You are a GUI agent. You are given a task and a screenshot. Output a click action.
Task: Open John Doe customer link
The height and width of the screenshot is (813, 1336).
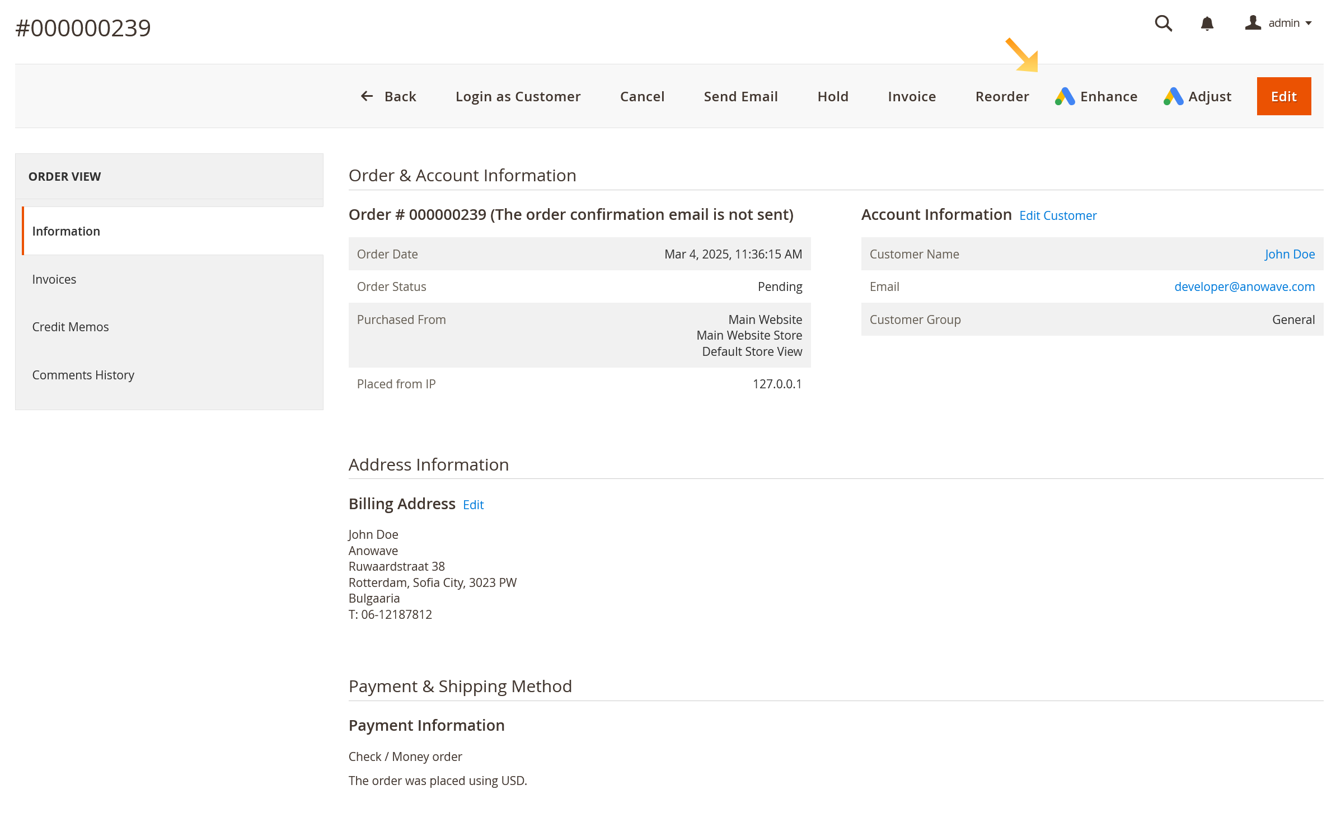[1290, 254]
